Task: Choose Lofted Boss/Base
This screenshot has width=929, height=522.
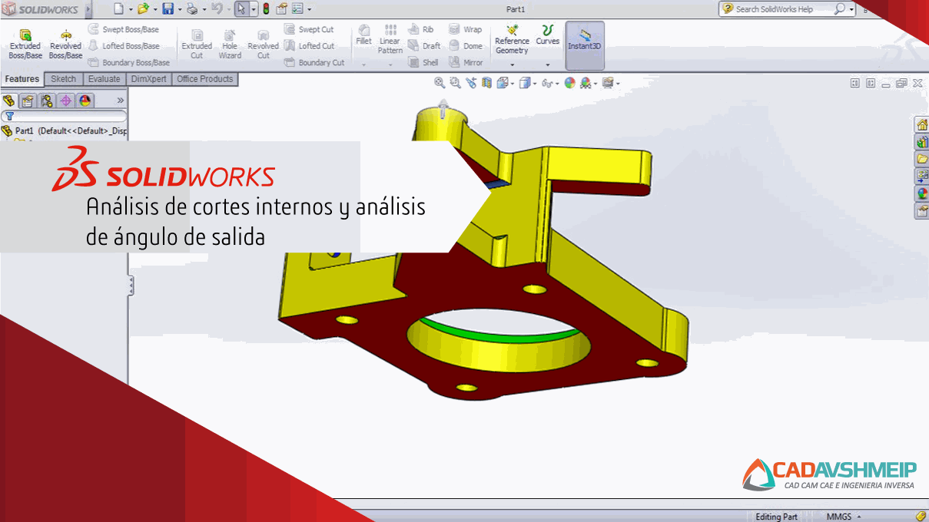Action: coord(123,46)
